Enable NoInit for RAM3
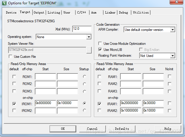This screenshot has height=137, width=185. (170, 91)
